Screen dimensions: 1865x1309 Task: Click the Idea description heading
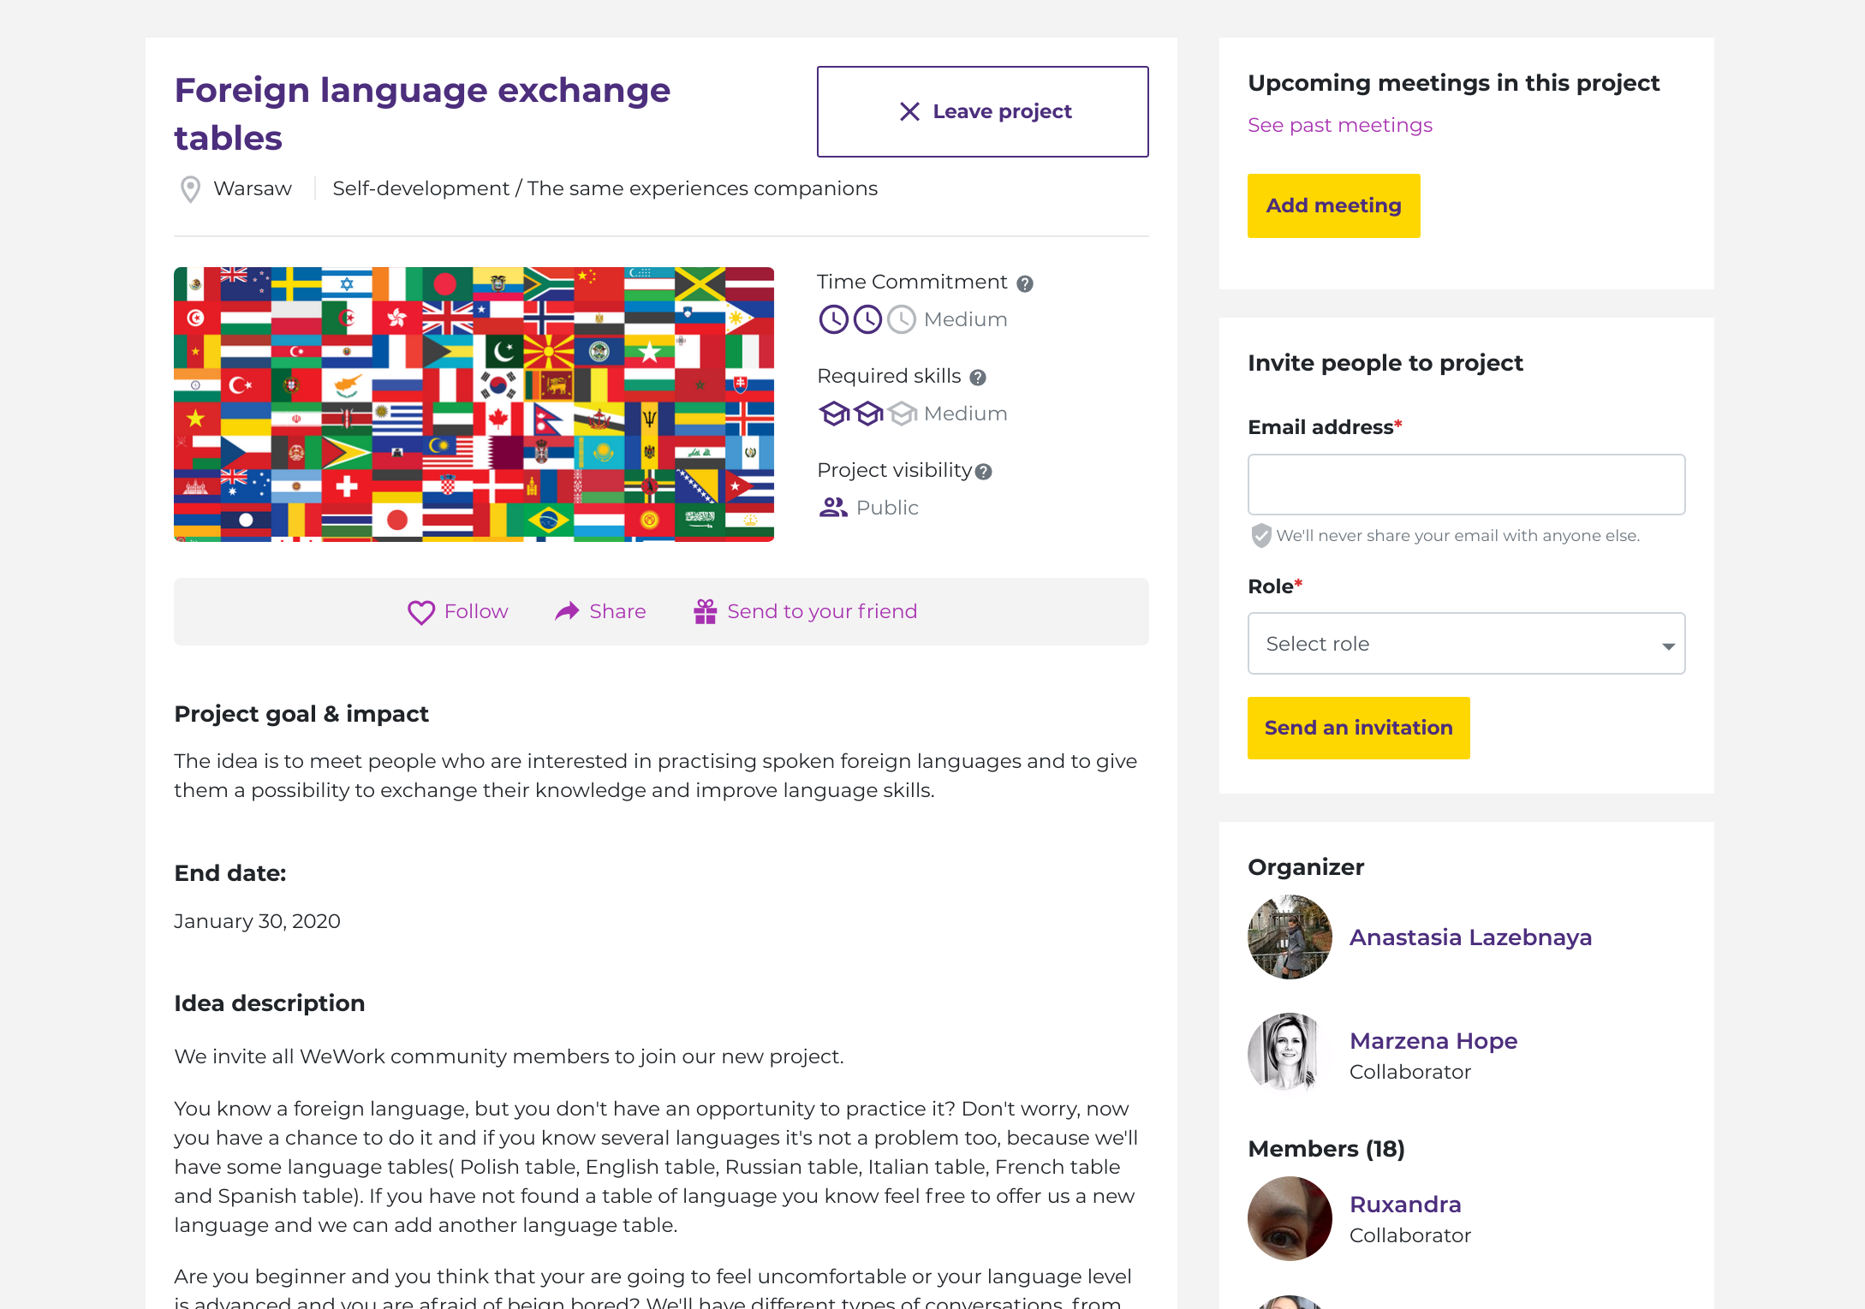270,1003
